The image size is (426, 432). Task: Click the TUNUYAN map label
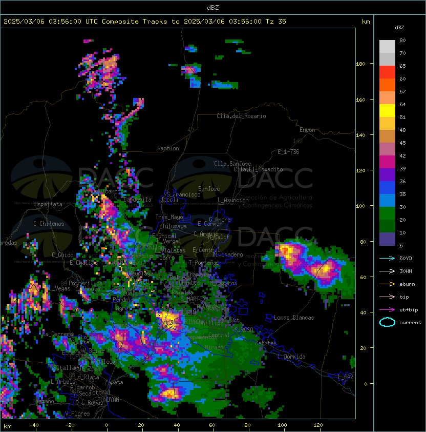coord(108,400)
